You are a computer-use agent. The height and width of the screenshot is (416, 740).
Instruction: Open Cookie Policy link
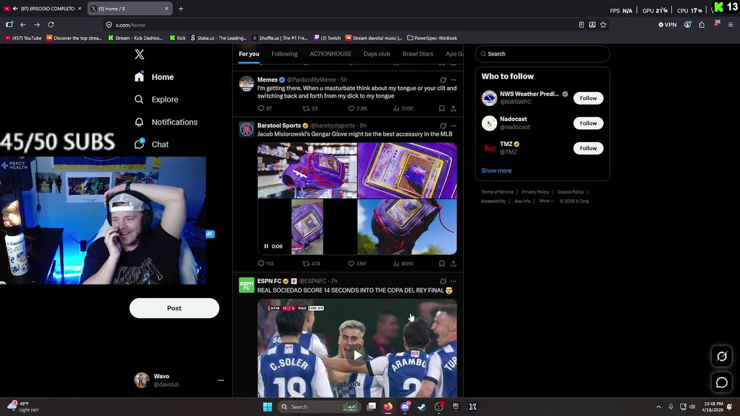571,192
